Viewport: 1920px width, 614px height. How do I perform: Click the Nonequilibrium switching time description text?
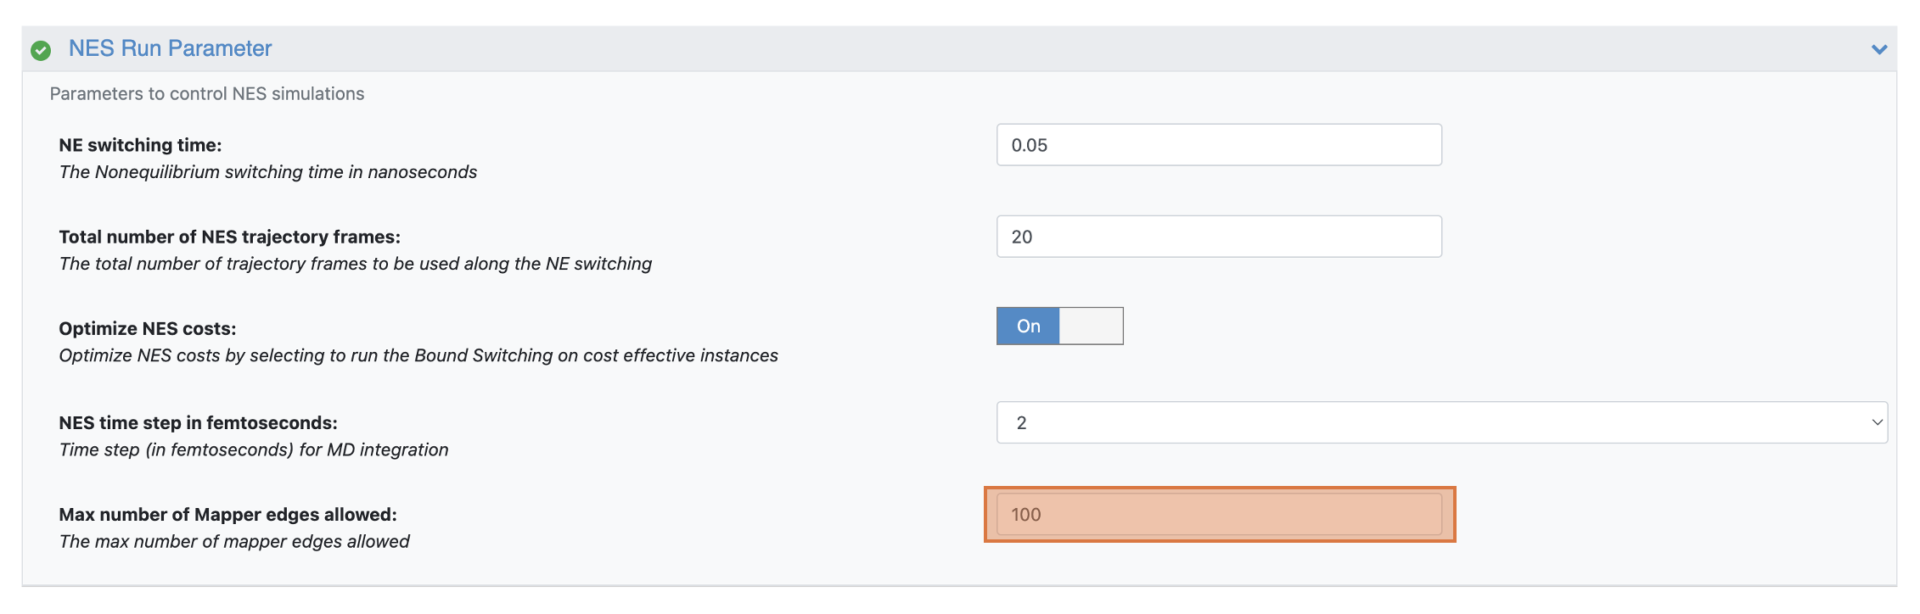[268, 172]
